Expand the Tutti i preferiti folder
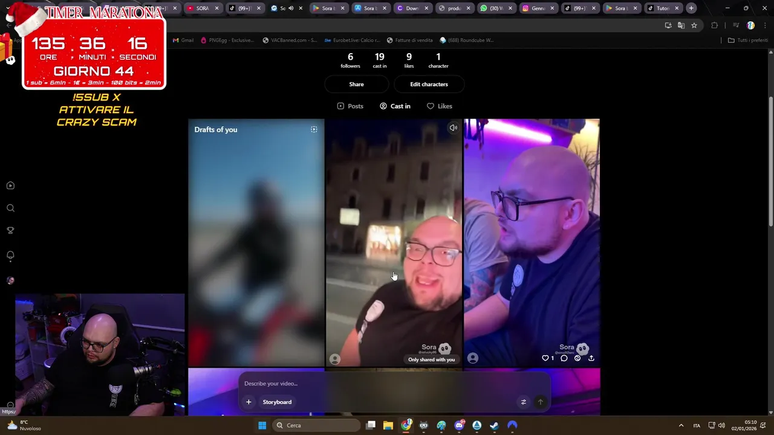Image resolution: width=774 pixels, height=435 pixels. coord(747,40)
